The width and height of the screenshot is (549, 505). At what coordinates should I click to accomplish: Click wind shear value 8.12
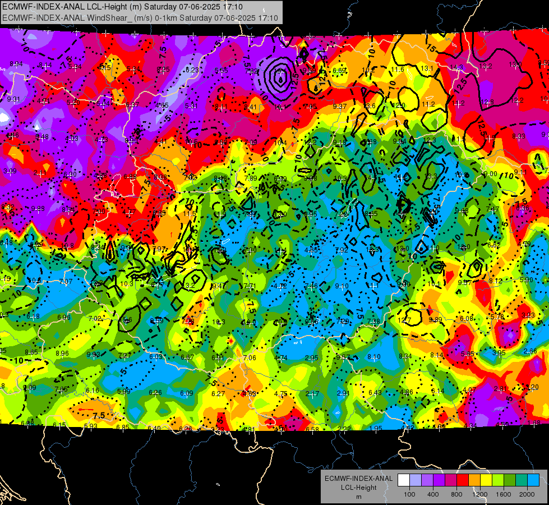[x=496, y=281]
